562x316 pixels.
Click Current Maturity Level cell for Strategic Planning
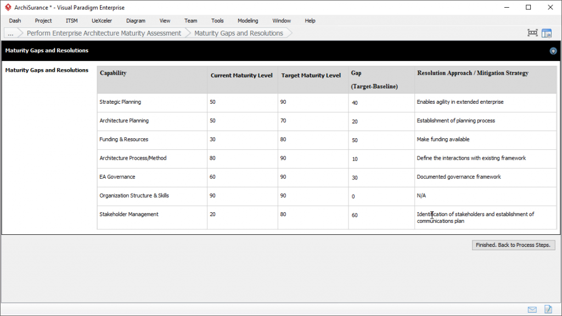242,103
